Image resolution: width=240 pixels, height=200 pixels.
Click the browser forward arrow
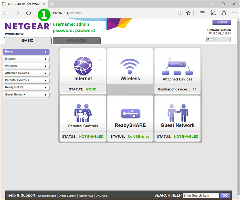point(17,13)
